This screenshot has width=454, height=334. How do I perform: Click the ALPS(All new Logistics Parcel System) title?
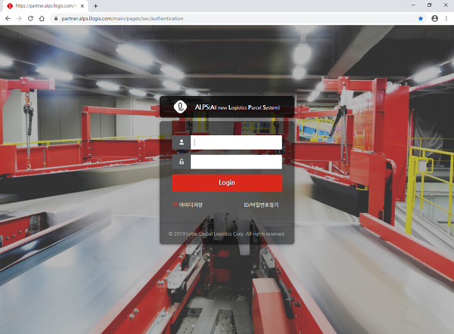pyautogui.click(x=238, y=107)
